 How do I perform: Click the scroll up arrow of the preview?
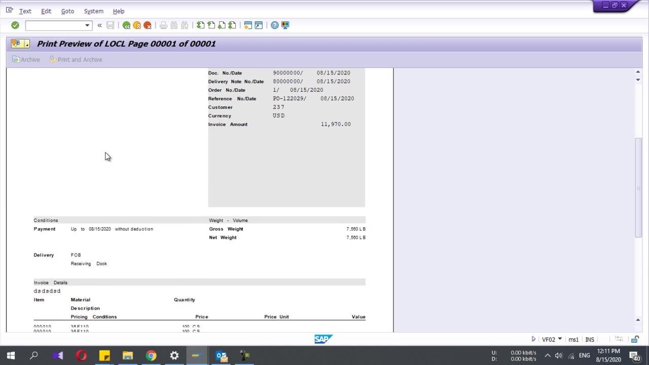[638, 72]
